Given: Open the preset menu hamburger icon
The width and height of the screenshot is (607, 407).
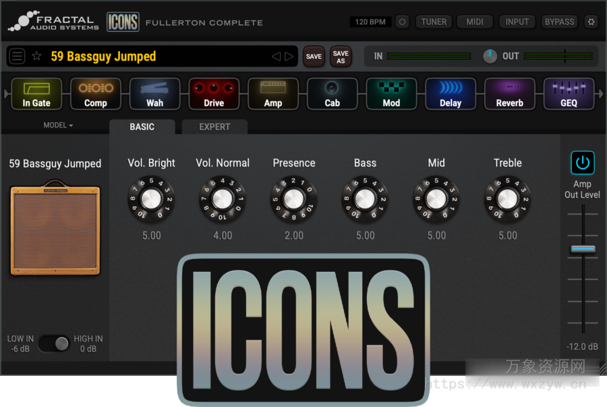Looking at the screenshot, I should click(x=17, y=56).
